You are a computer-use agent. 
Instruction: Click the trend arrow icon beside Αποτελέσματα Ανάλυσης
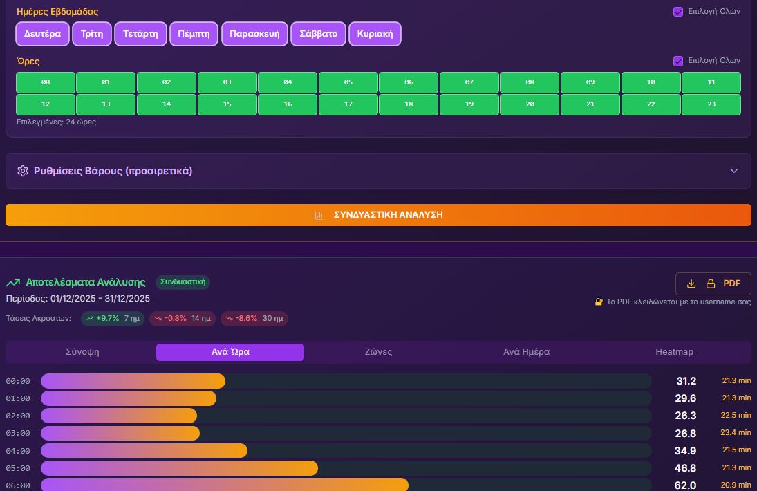click(x=13, y=282)
